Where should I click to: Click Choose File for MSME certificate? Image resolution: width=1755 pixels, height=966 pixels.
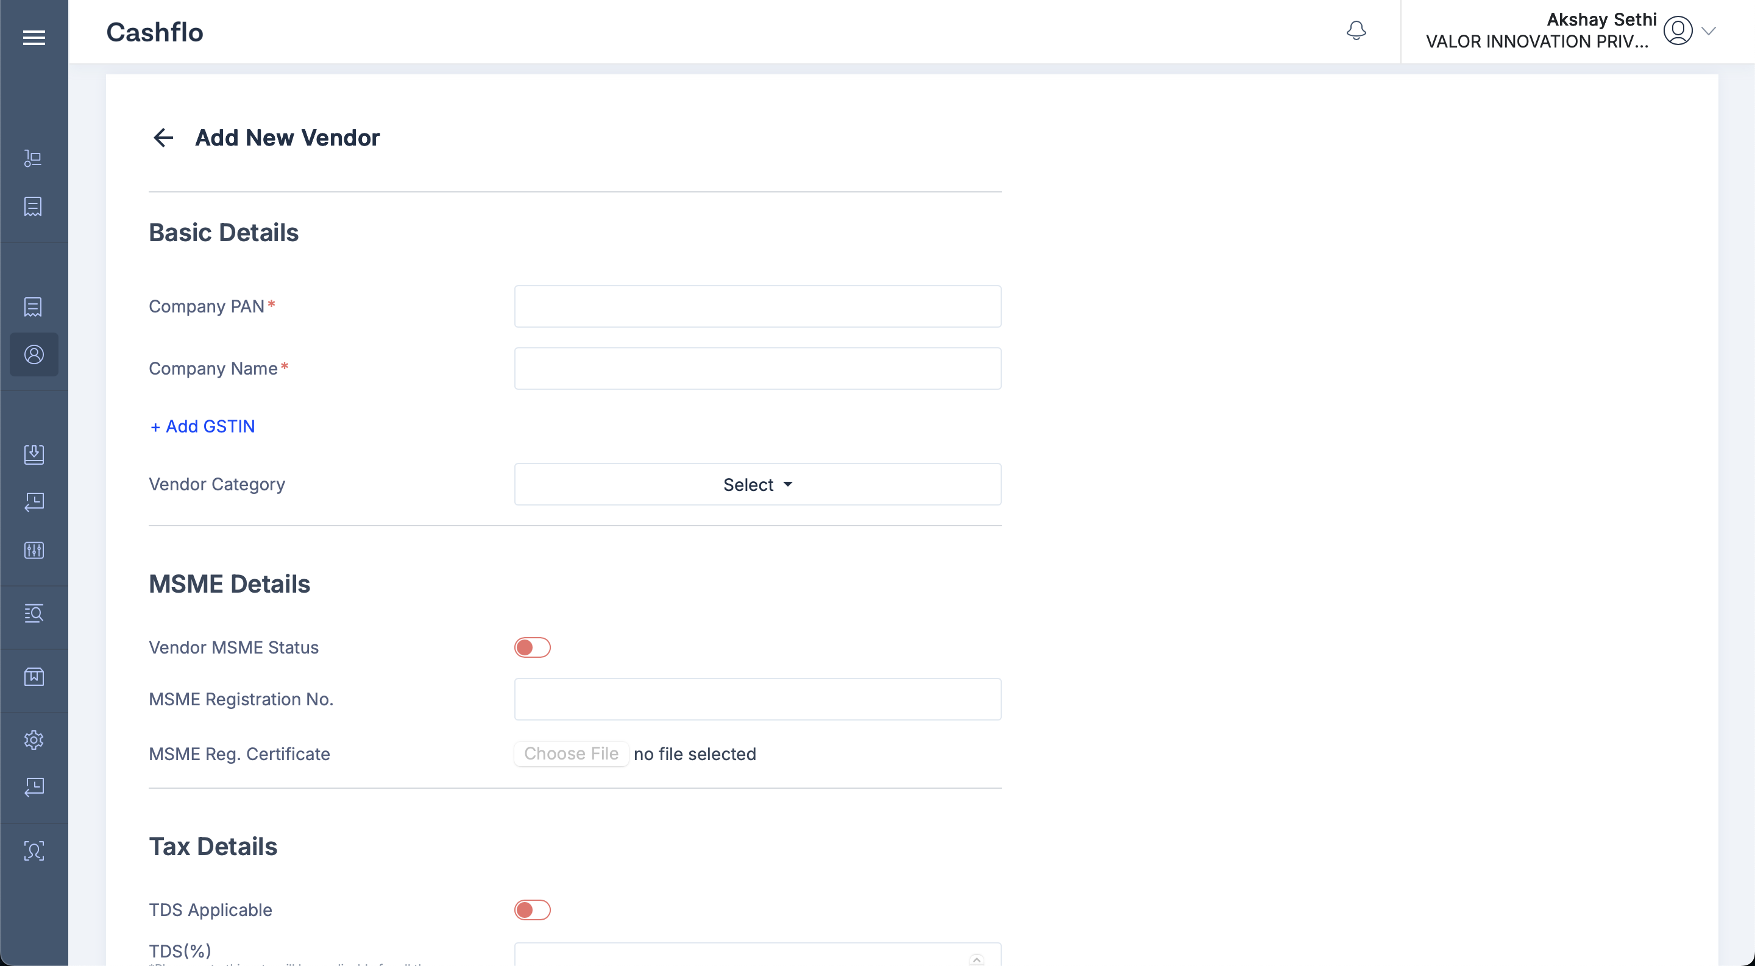coord(571,753)
